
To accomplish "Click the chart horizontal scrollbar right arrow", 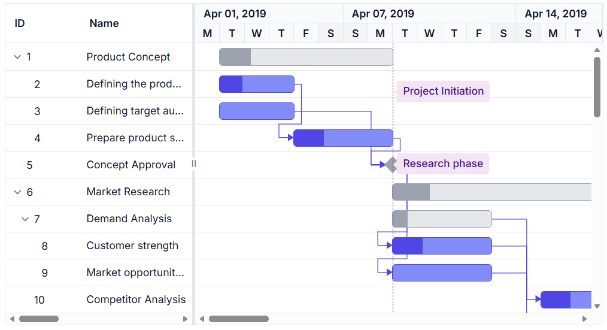I will 584,319.
